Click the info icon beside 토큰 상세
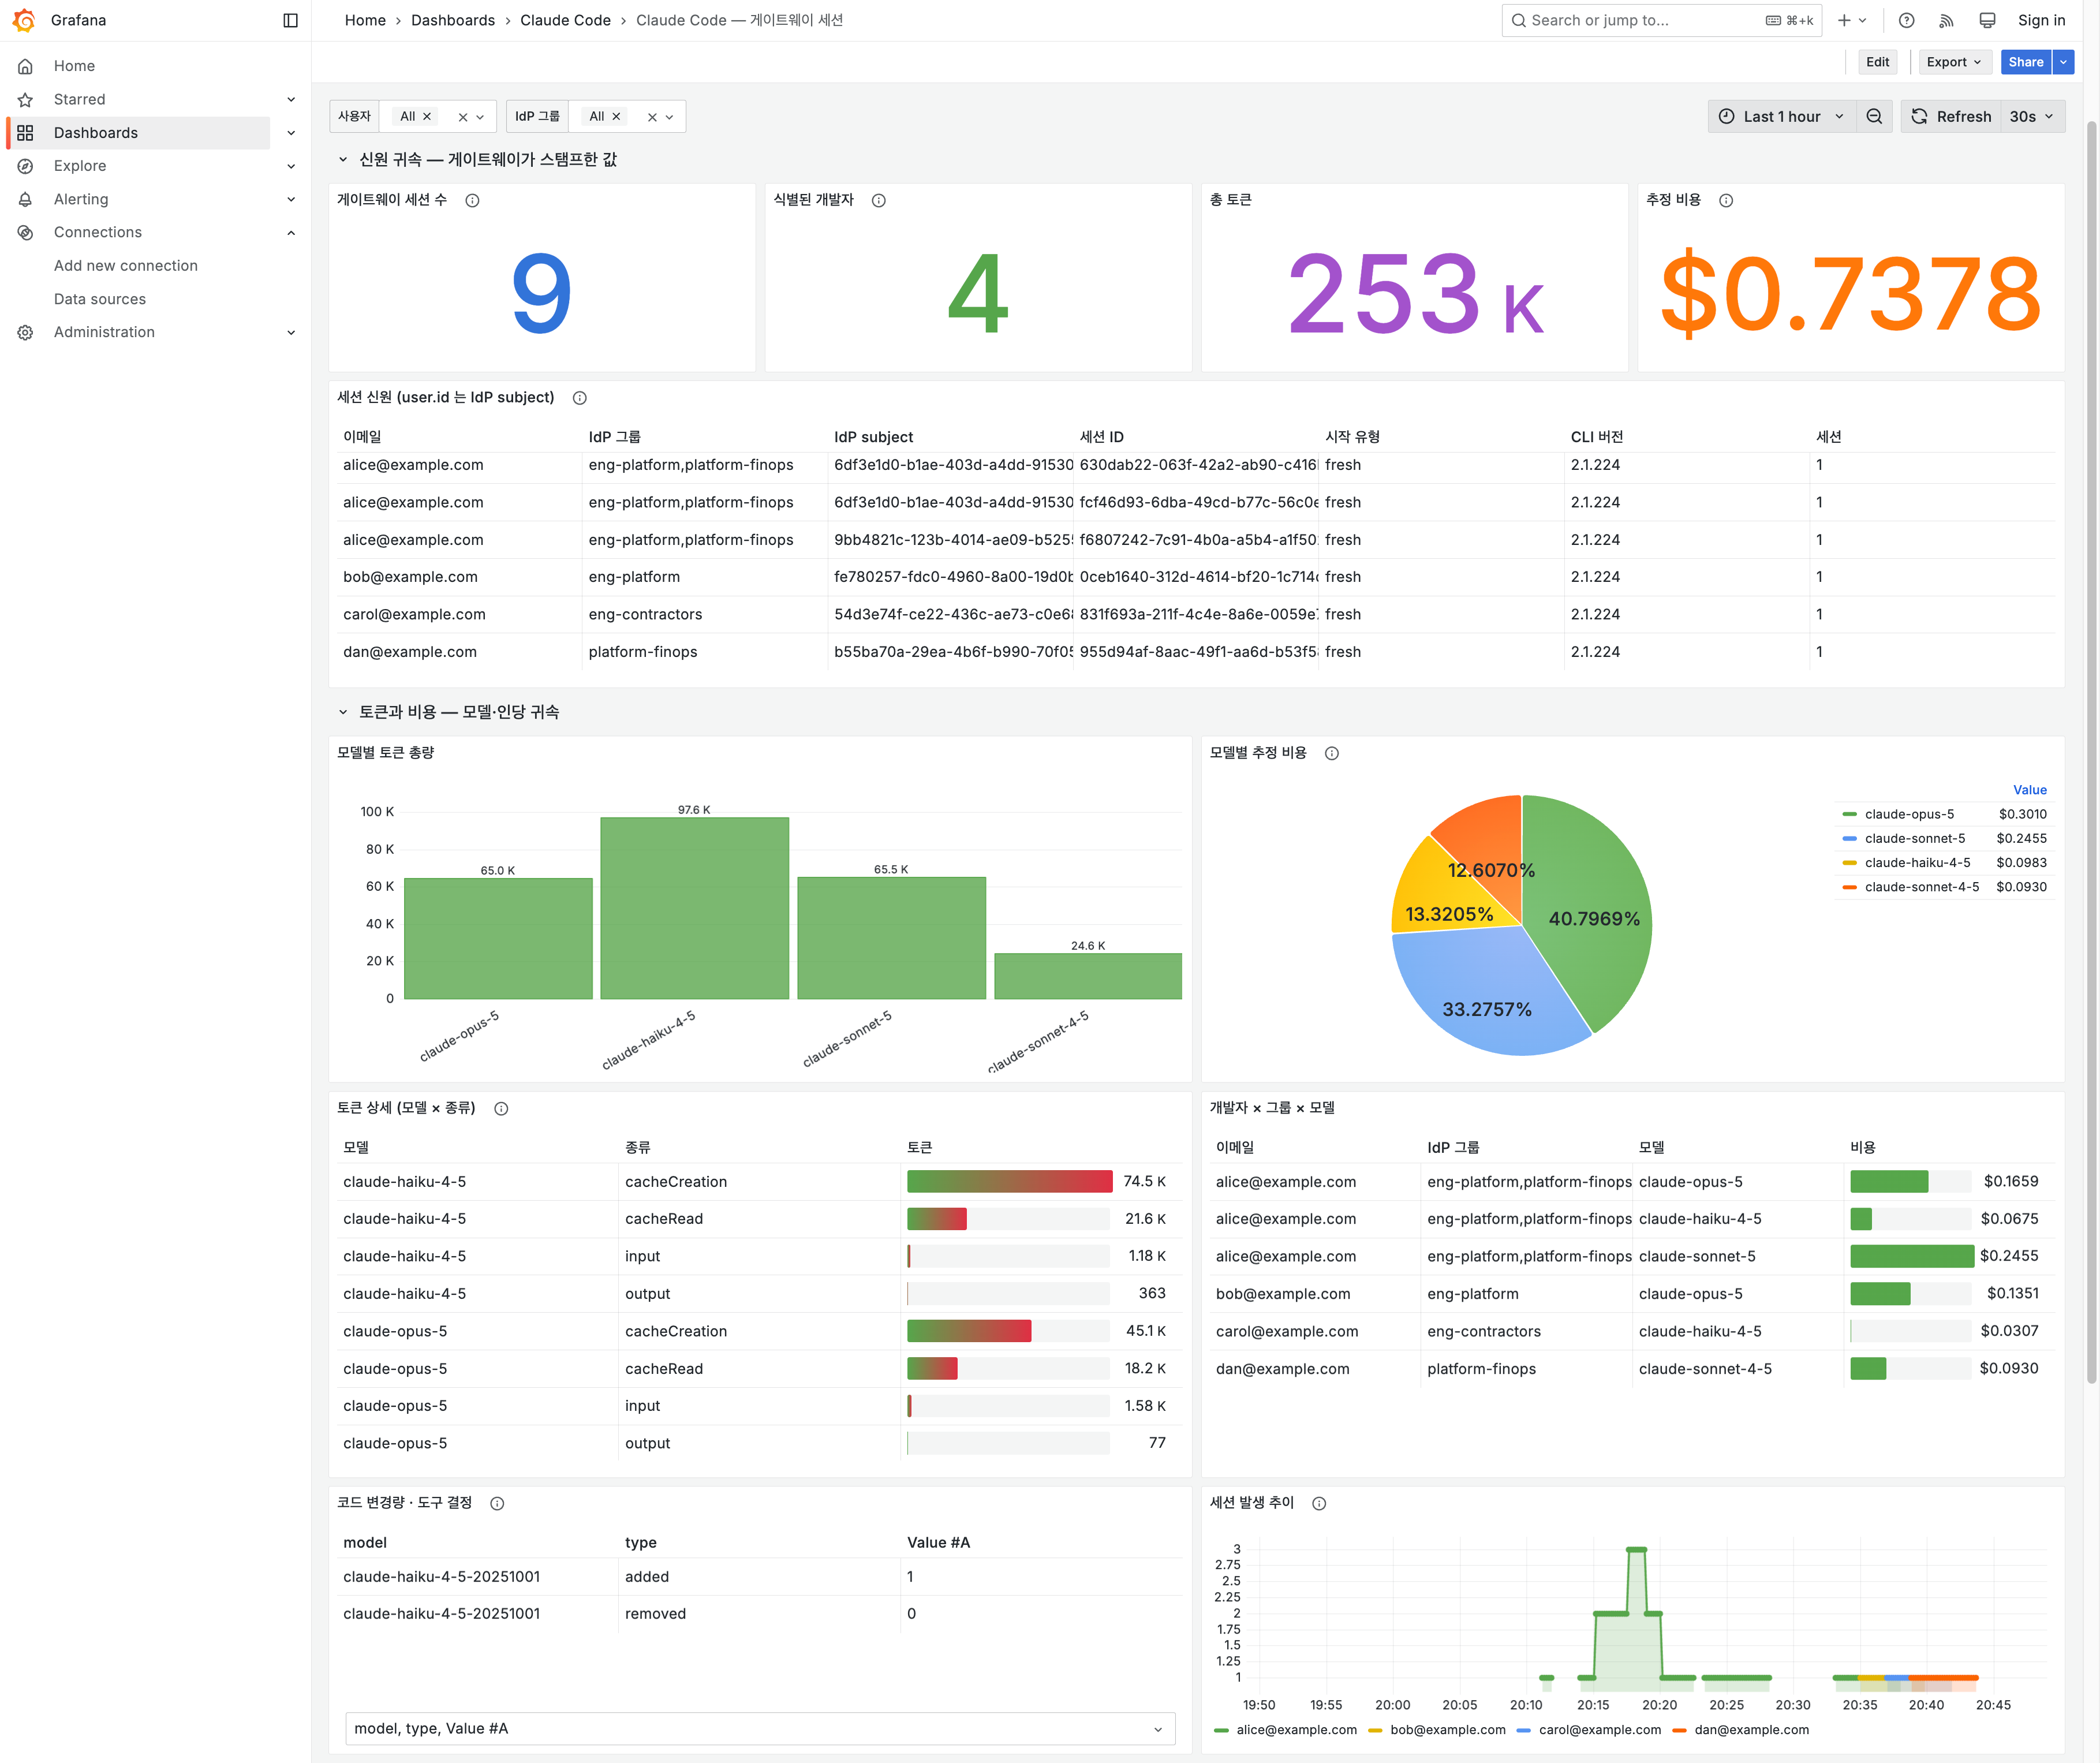 click(501, 1108)
